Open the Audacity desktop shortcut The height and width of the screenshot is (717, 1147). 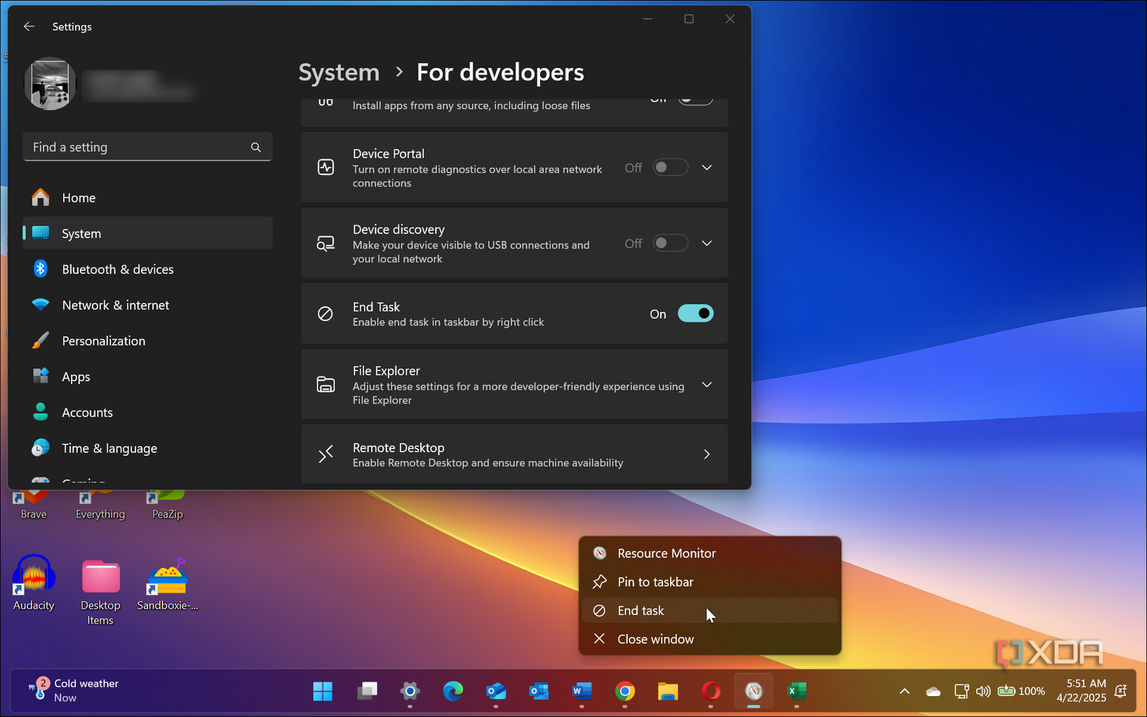33,577
